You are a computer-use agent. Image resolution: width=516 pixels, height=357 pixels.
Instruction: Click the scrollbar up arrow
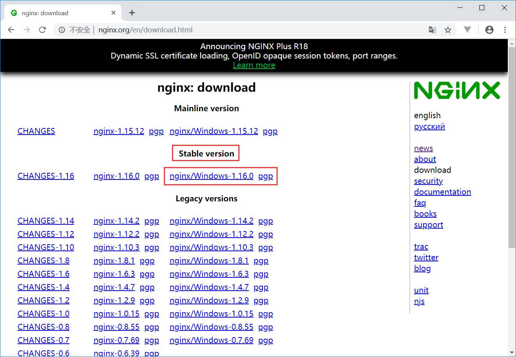pyautogui.click(x=512, y=43)
